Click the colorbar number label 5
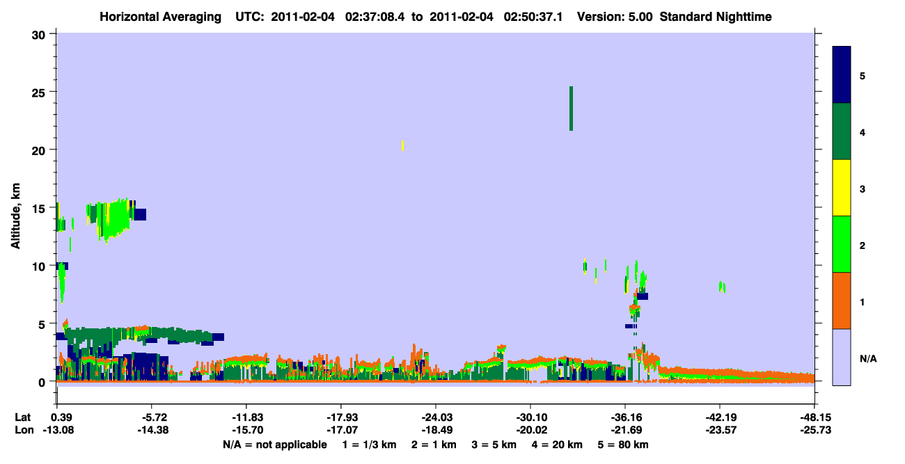The height and width of the screenshot is (464, 905). tap(862, 75)
